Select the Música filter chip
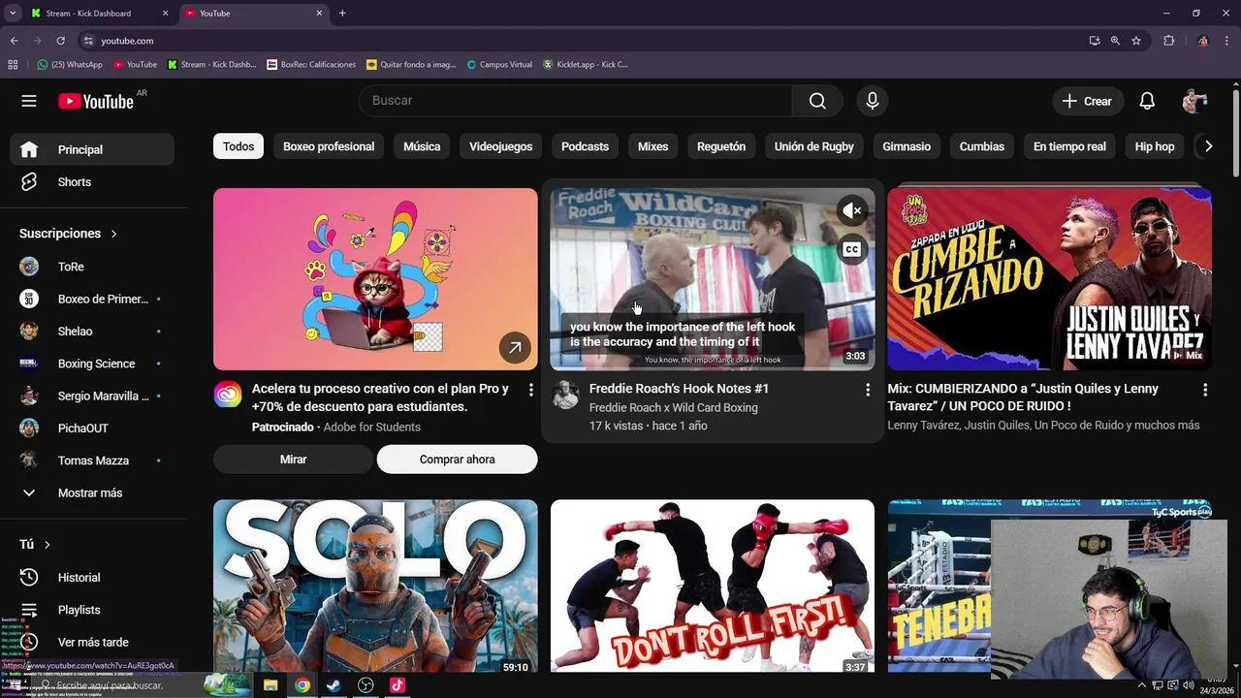Image resolution: width=1241 pixels, height=698 pixels. pyautogui.click(x=422, y=146)
